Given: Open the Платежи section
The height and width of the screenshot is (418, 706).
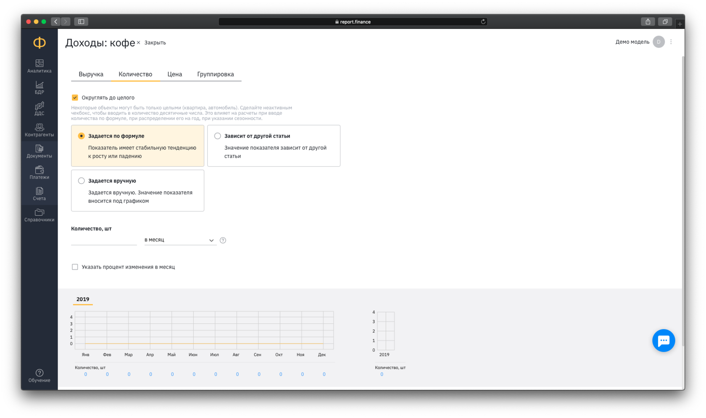Looking at the screenshot, I should 40,172.
